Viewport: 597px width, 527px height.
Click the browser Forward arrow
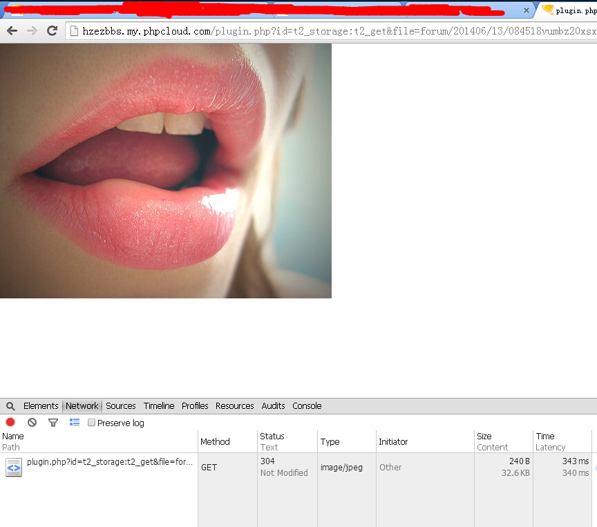pos(32,30)
